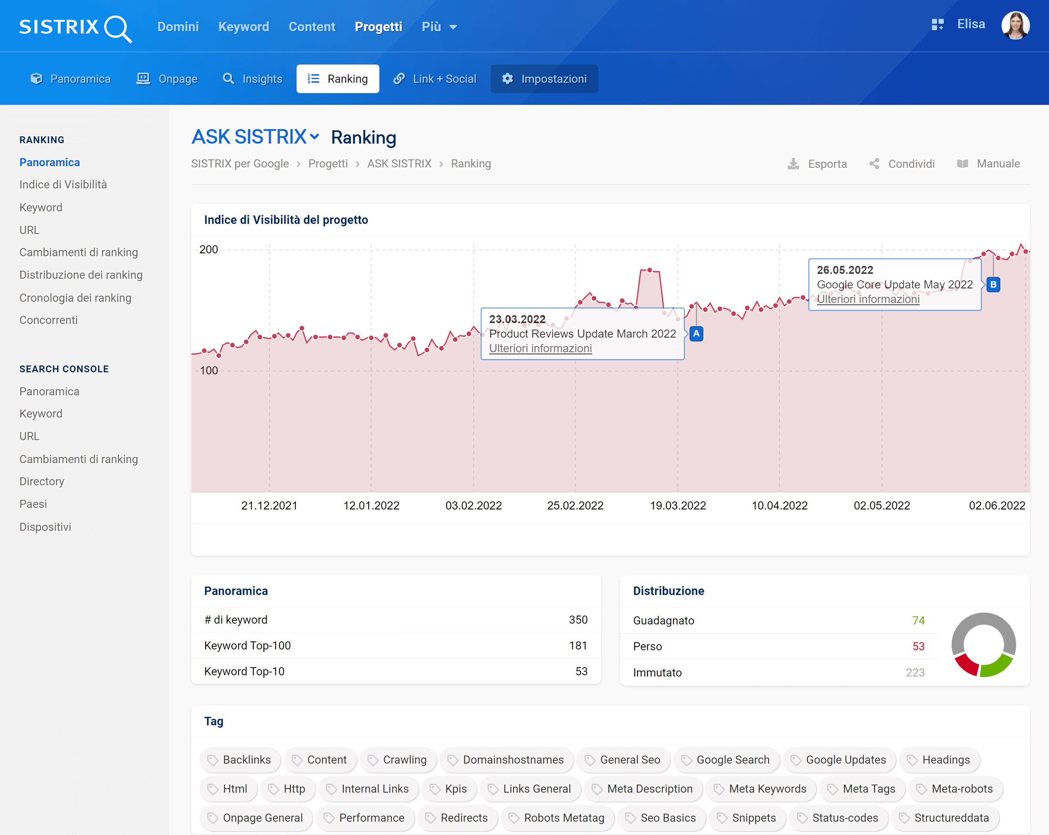Open Dispositivi under Search Console
Image resolution: width=1049 pixels, height=835 pixels.
pyautogui.click(x=45, y=527)
